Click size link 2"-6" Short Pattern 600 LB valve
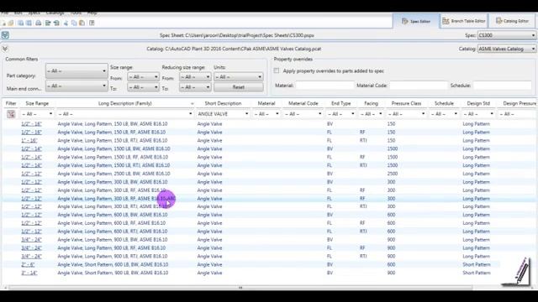The image size is (538, 302). pyautogui.click(x=28, y=265)
